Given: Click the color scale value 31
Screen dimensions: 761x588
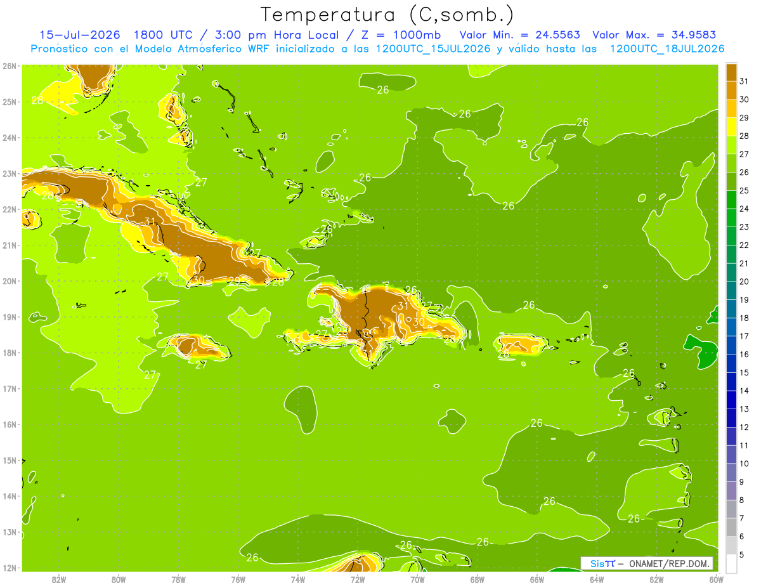Looking at the screenshot, I should coord(744,81).
